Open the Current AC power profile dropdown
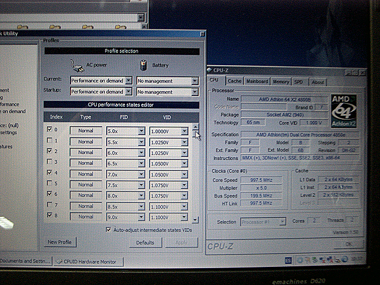The image size is (380, 285). pyautogui.click(x=128, y=80)
